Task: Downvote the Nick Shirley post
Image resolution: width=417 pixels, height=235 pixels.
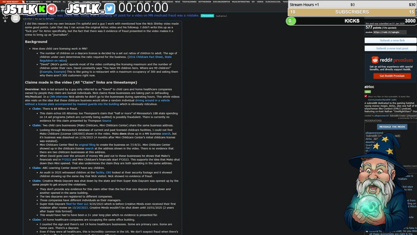Action: 5,21
